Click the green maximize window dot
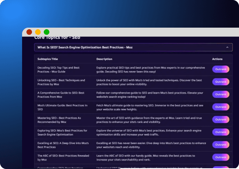The image size is (239, 169). coord(47,32)
